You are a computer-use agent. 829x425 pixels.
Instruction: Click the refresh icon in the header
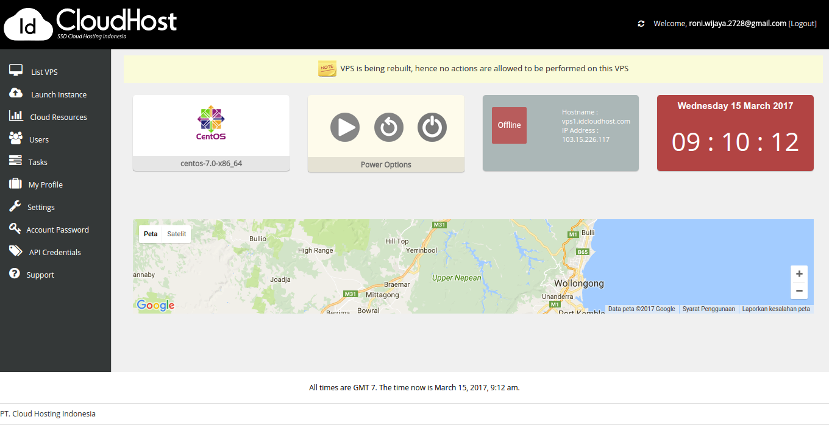coord(641,23)
